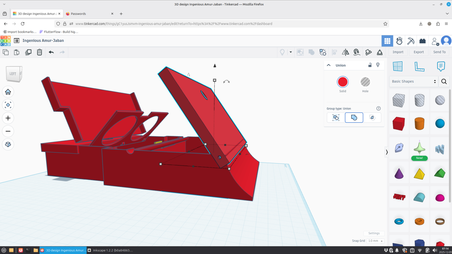Open Inkscape from the taskbar
The image size is (452, 254).
(x=110, y=250)
